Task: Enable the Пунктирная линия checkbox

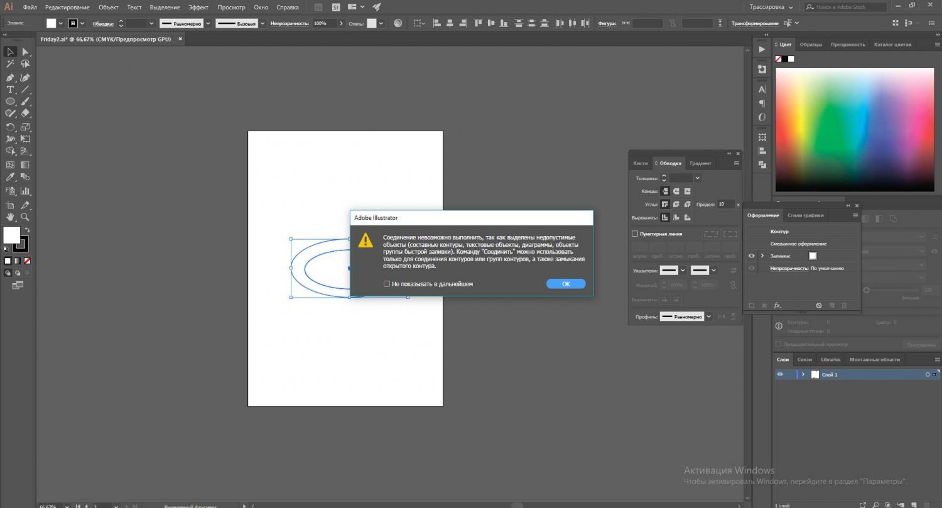Action: click(x=635, y=234)
